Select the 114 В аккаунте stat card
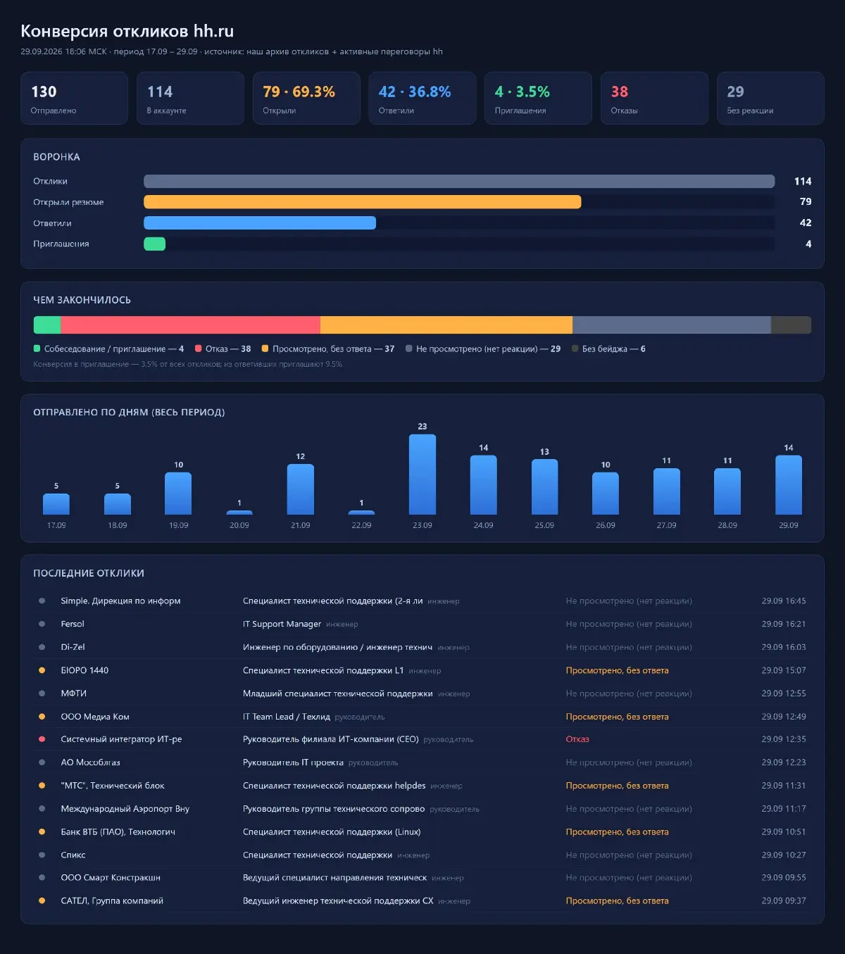This screenshot has height=954, width=845. click(190, 99)
